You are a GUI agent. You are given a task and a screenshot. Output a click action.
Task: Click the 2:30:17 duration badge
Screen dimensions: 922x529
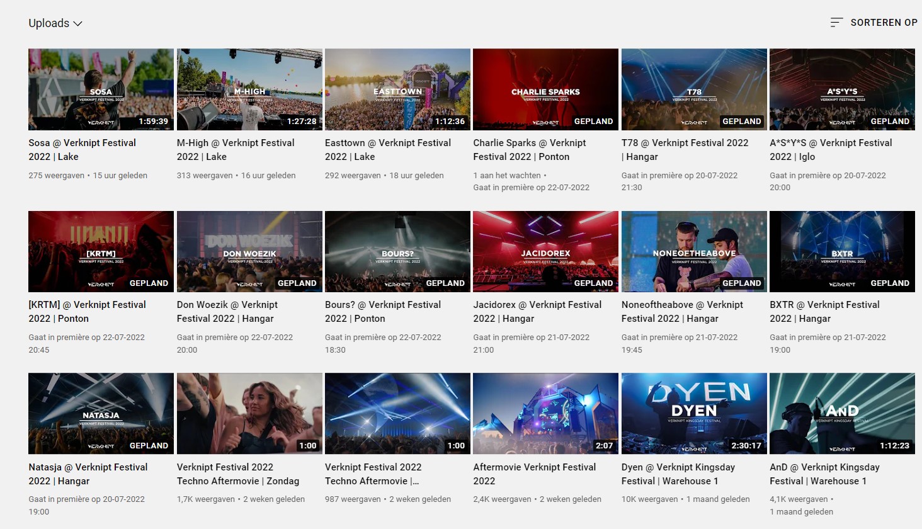746,446
